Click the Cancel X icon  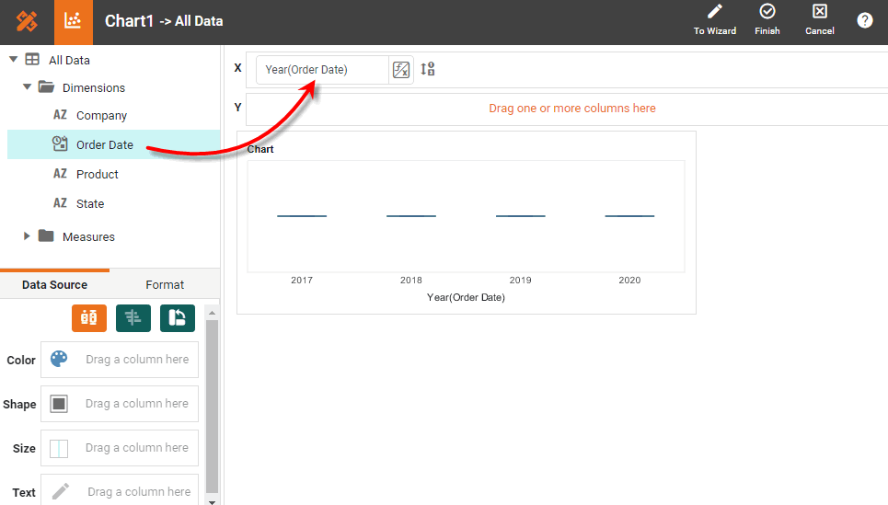pos(819,12)
